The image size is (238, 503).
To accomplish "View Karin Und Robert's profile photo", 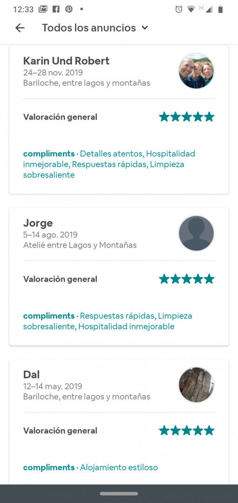I will (x=196, y=71).
